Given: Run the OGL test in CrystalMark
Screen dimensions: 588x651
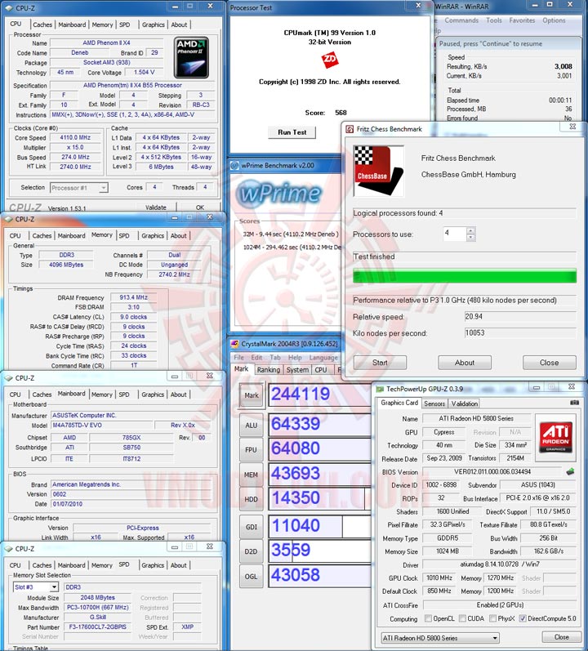Looking at the screenshot, I should pyautogui.click(x=251, y=577).
